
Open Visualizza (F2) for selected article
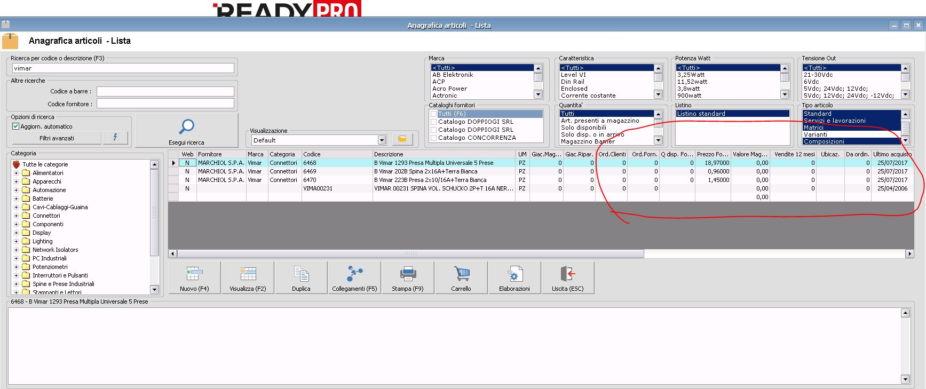(x=248, y=277)
